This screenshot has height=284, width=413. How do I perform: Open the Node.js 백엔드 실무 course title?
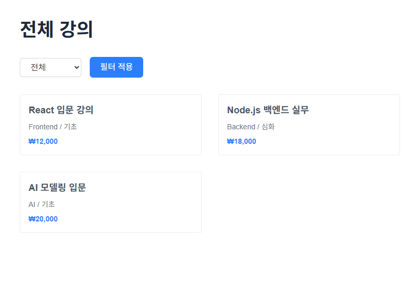pyautogui.click(x=268, y=110)
